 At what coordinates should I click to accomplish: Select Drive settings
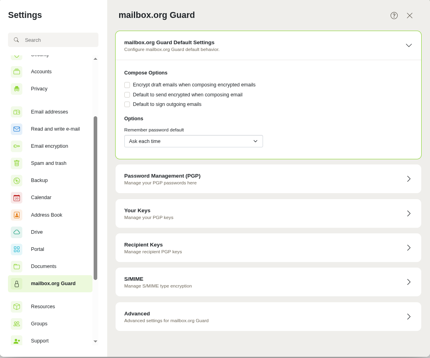[50, 232]
